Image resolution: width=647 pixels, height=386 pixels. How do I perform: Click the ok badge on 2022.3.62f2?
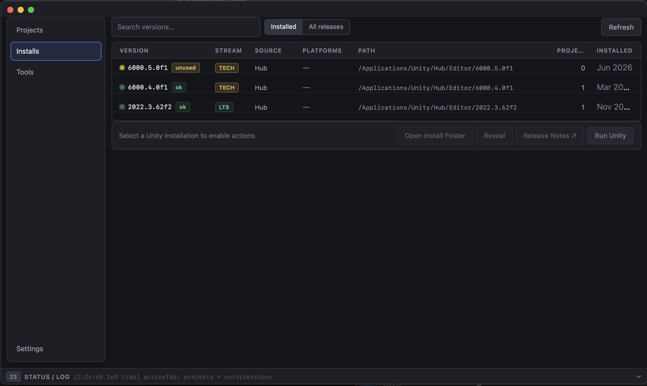tap(183, 107)
